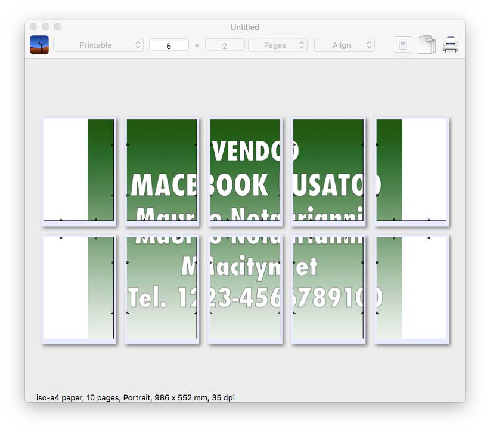Viewport: 490px width, 432px height.
Task: Toggle the portrait page orientation icon
Action: (403, 45)
